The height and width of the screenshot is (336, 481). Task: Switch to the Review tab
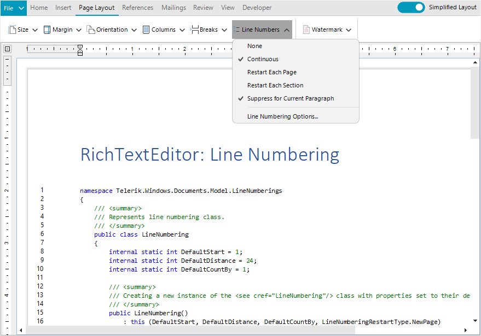point(203,8)
